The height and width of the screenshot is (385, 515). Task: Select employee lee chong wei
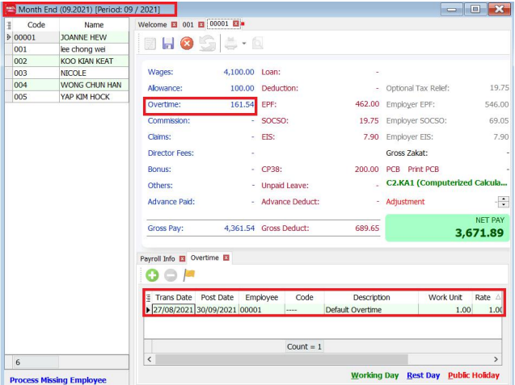(67, 49)
